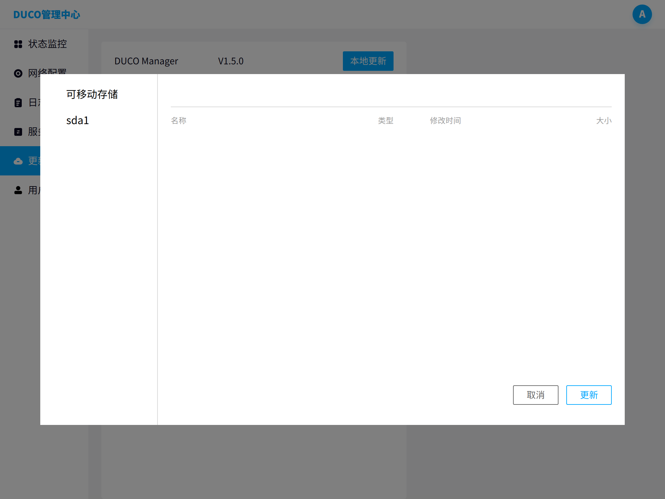
Task: Open the 网络配置 menu item
Action: click(47, 70)
